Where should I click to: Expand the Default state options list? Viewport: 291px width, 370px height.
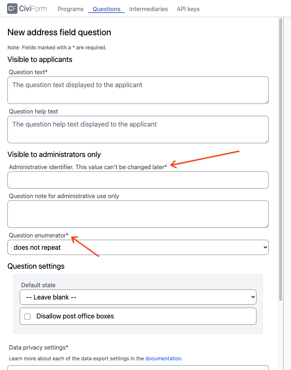138,297
